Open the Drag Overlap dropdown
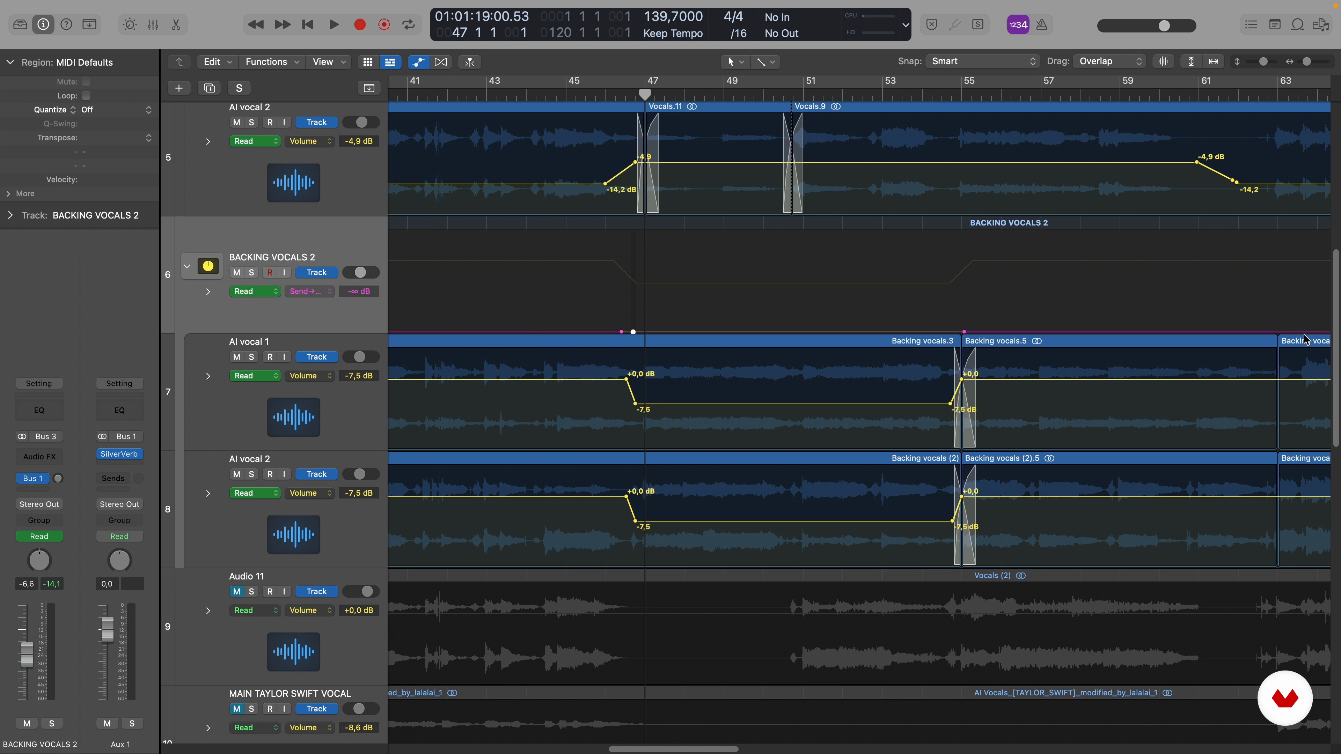 click(x=1110, y=61)
